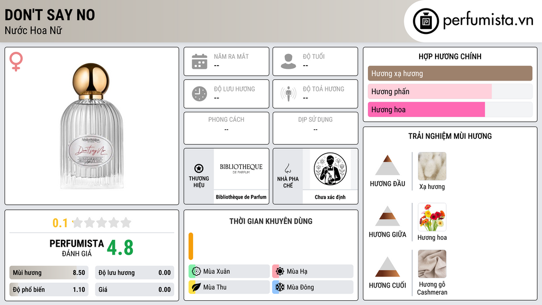Click the fifth rating star

click(126, 222)
